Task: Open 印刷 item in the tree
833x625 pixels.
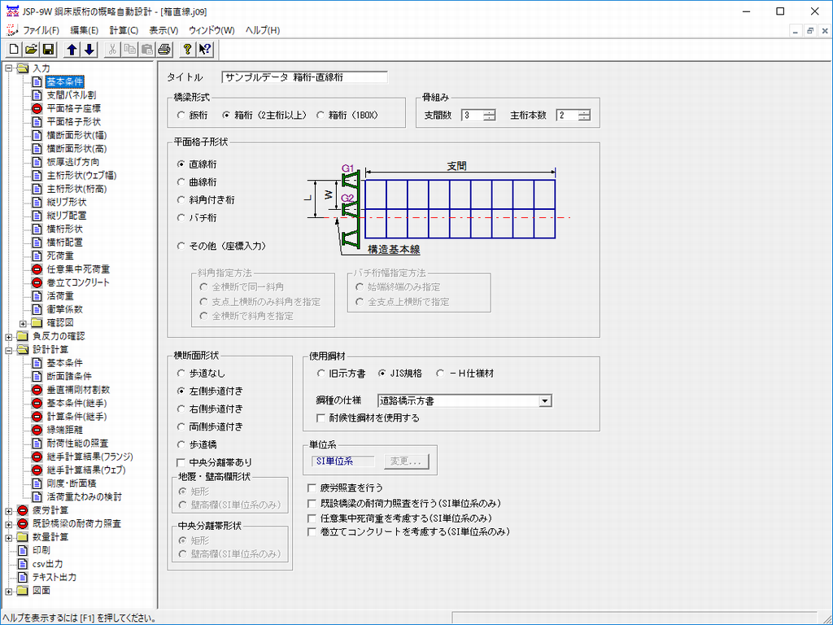Action: [x=41, y=550]
